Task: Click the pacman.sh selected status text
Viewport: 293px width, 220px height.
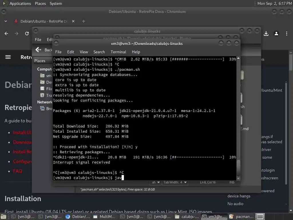Action: click(x=118, y=189)
